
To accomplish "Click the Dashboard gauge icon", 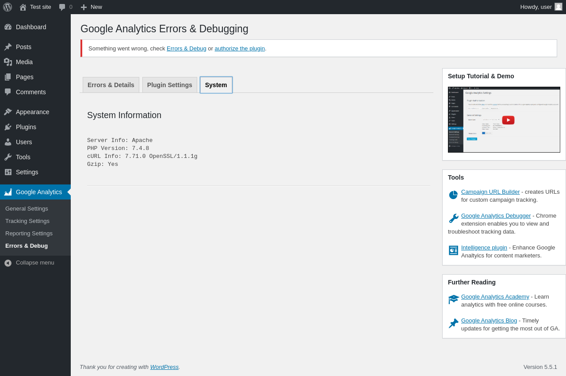I will click(x=8, y=27).
